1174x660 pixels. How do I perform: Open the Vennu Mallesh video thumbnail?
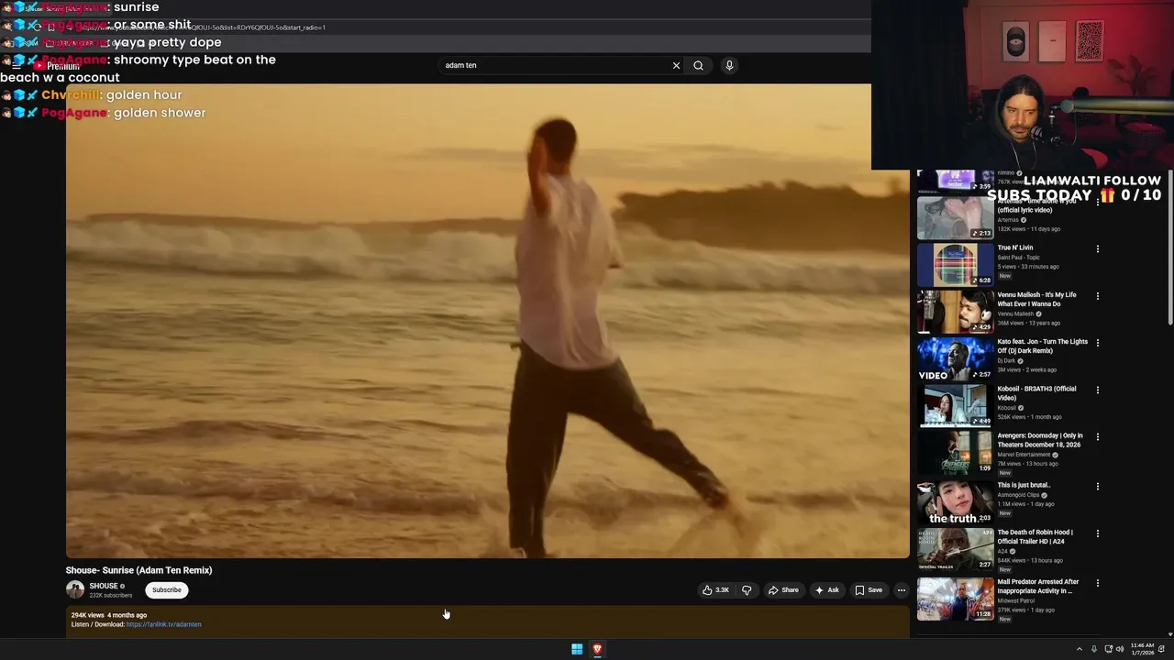coord(955,312)
